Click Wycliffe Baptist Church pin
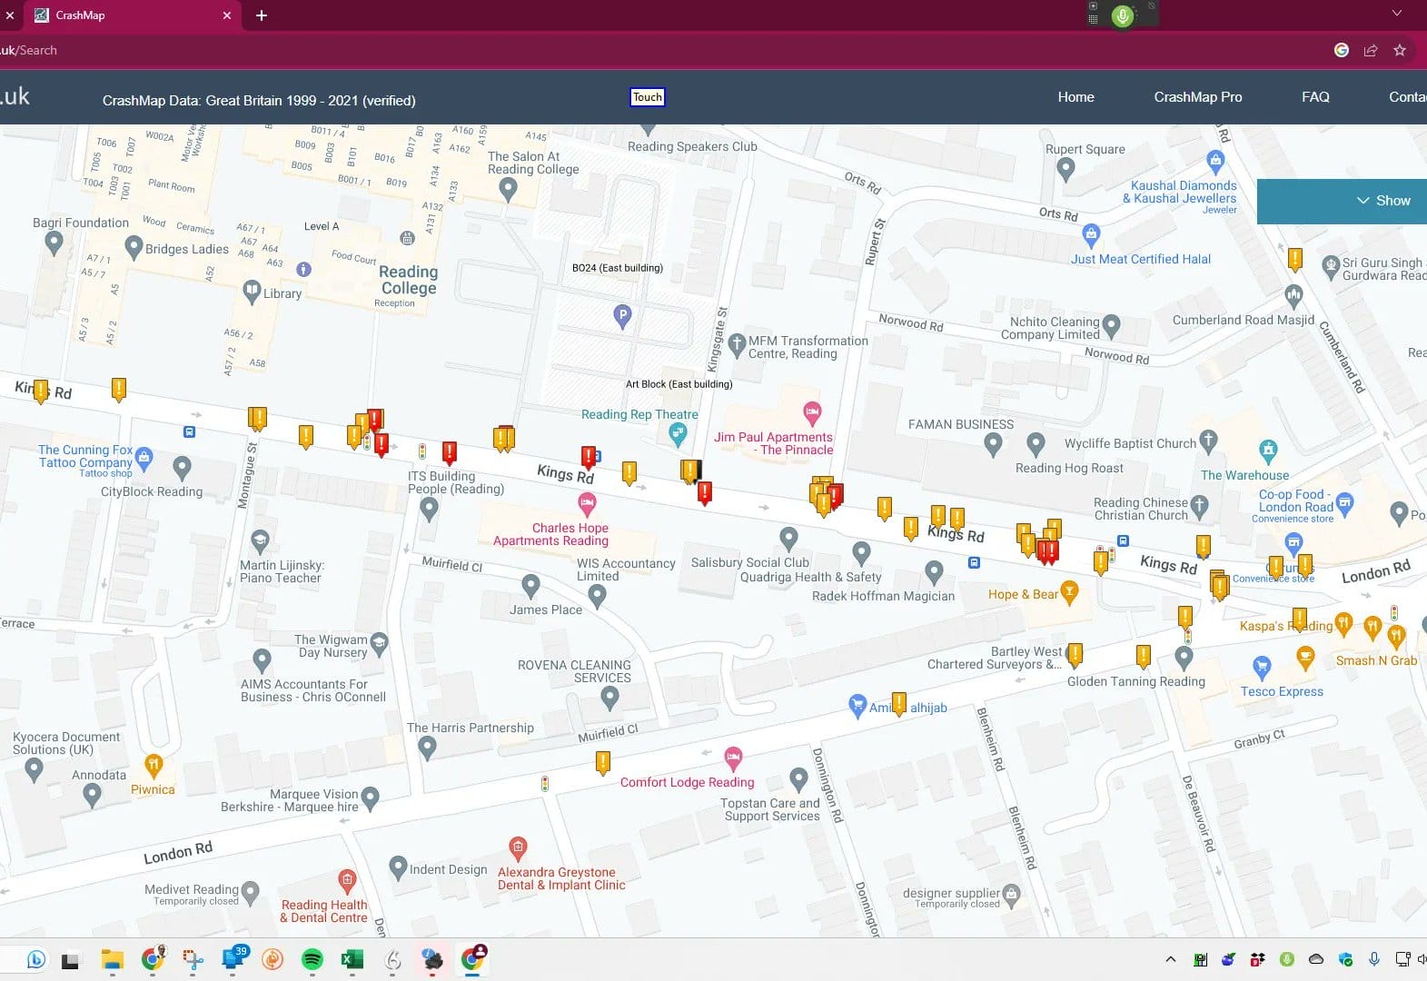This screenshot has width=1427, height=981. pos(1207,441)
